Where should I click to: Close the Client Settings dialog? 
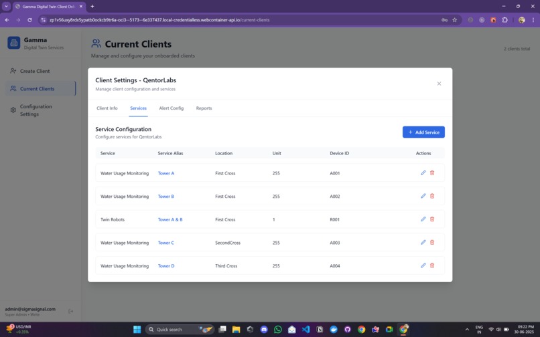coord(439,84)
